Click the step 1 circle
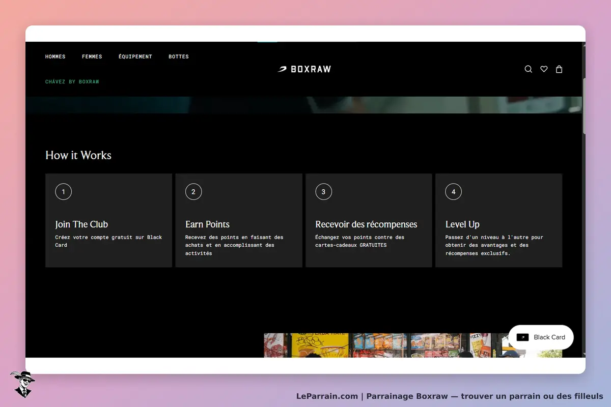The image size is (611, 407). point(64,192)
